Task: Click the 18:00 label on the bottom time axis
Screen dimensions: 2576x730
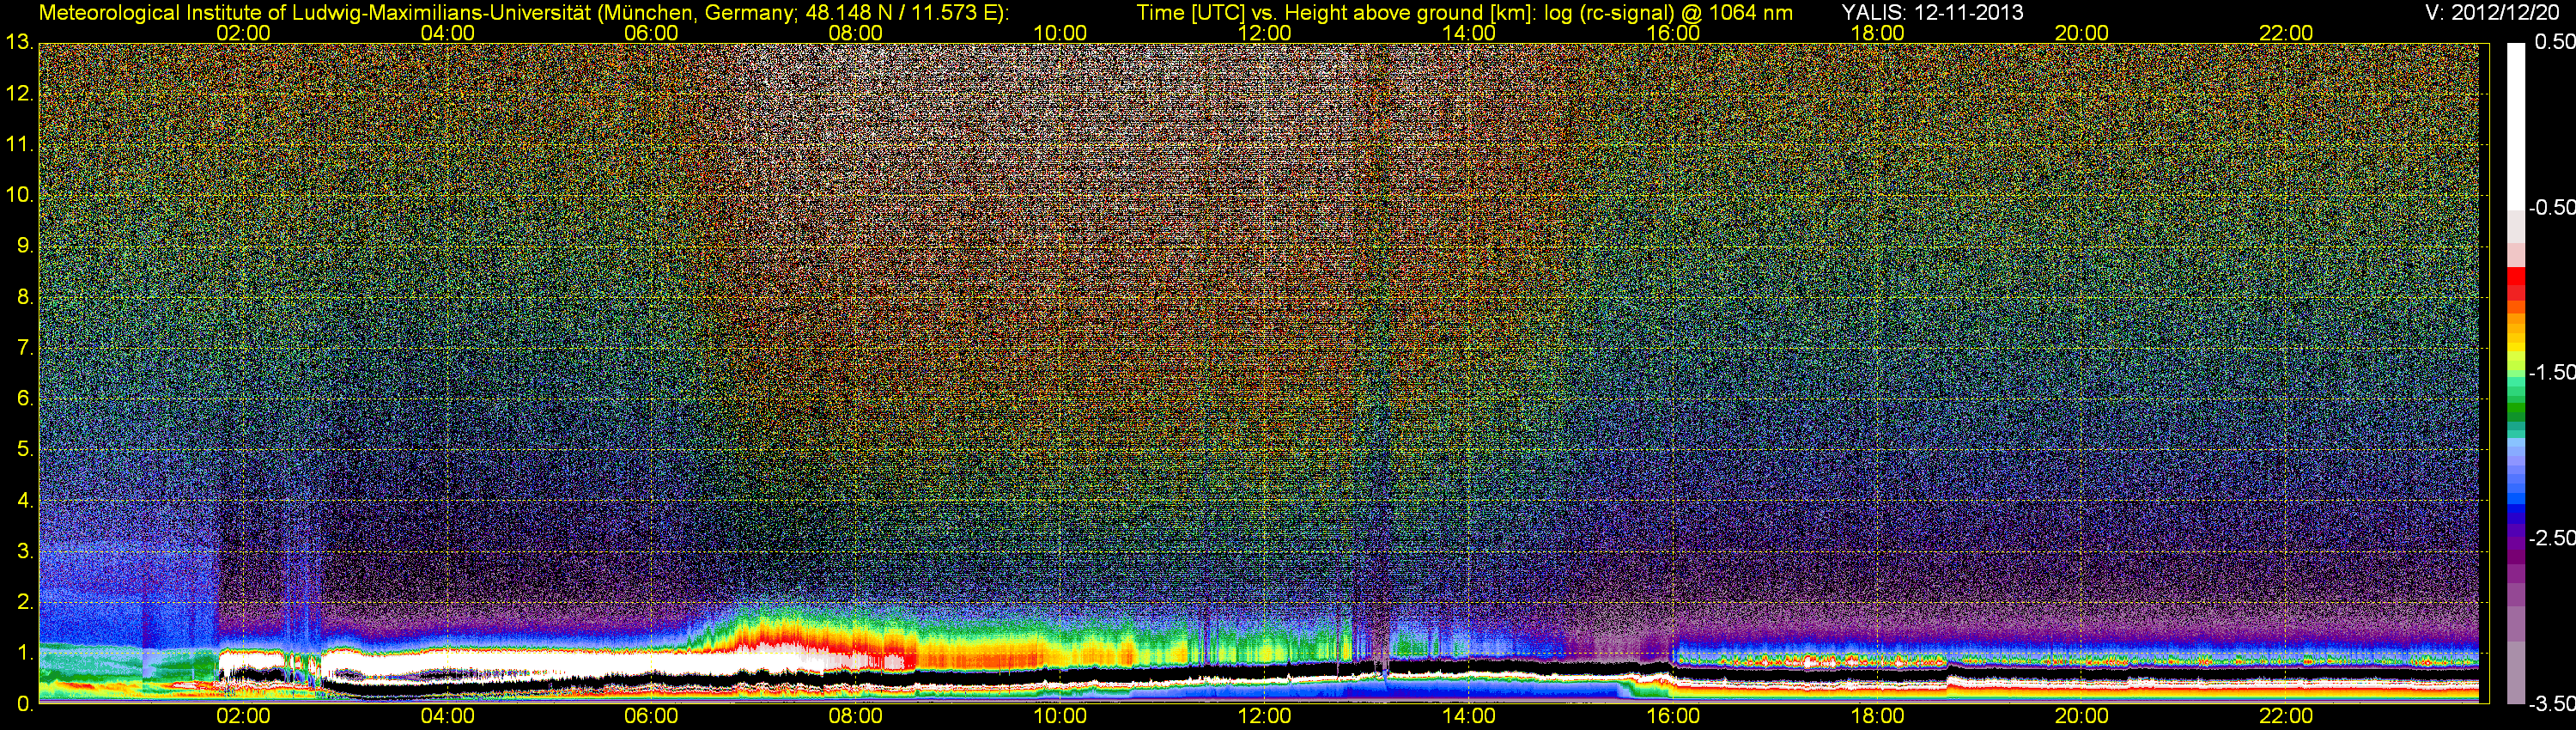Action: pos(1877,716)
